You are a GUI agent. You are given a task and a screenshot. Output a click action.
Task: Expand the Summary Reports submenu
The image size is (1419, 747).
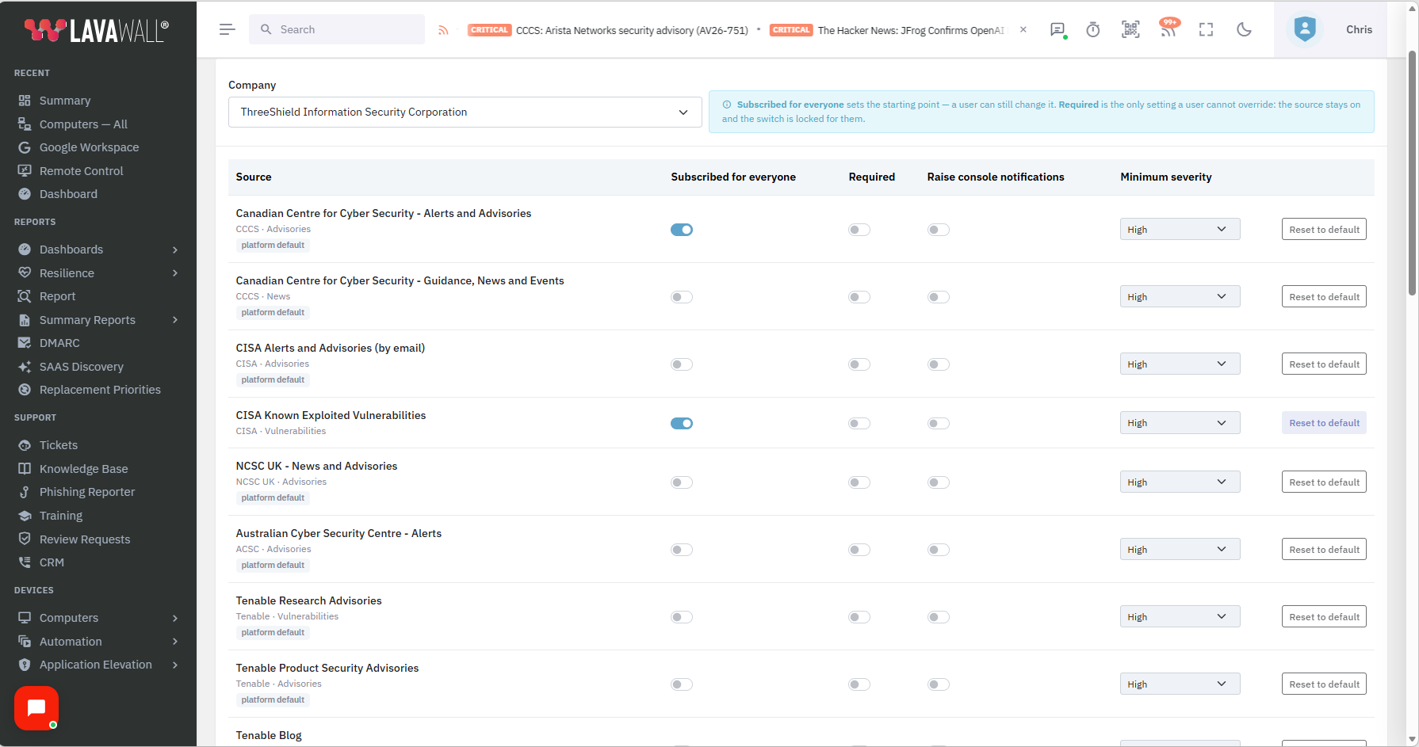point(175,320)
